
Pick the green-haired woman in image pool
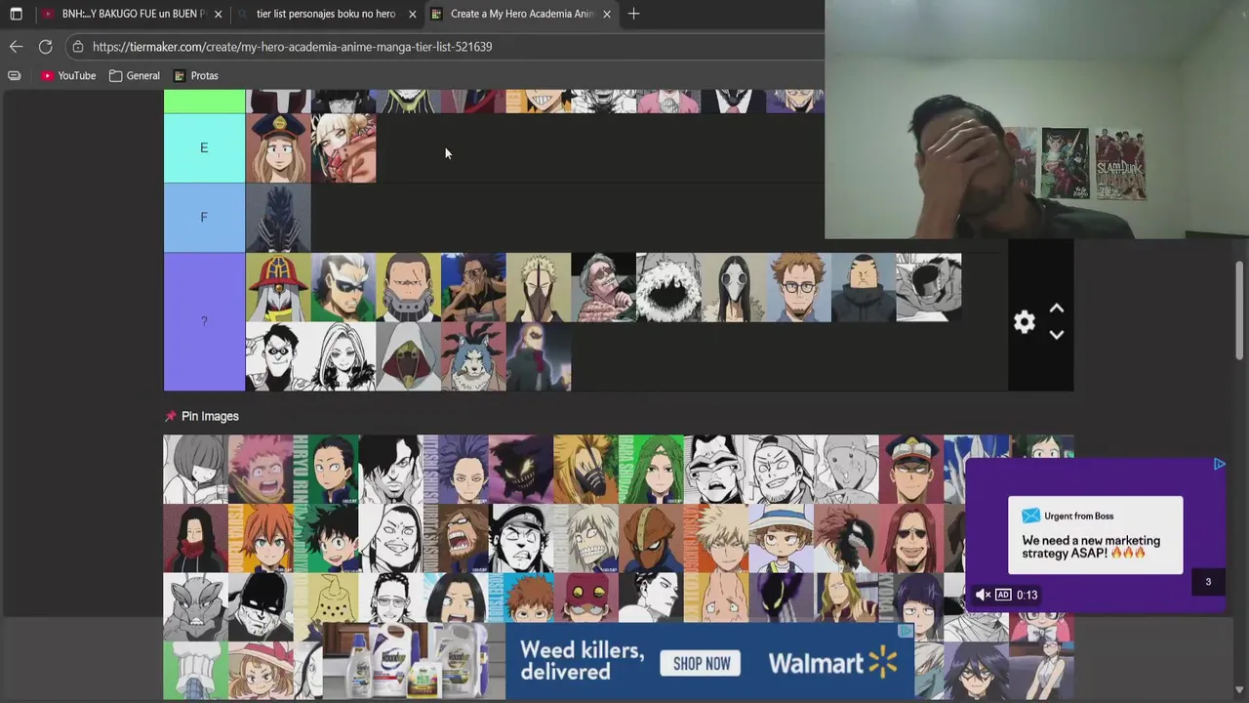tap(651, 470)
